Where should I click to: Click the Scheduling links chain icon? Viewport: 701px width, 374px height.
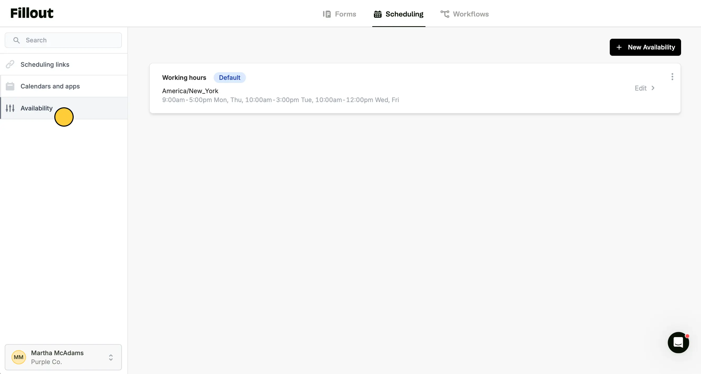click(10, 64)
